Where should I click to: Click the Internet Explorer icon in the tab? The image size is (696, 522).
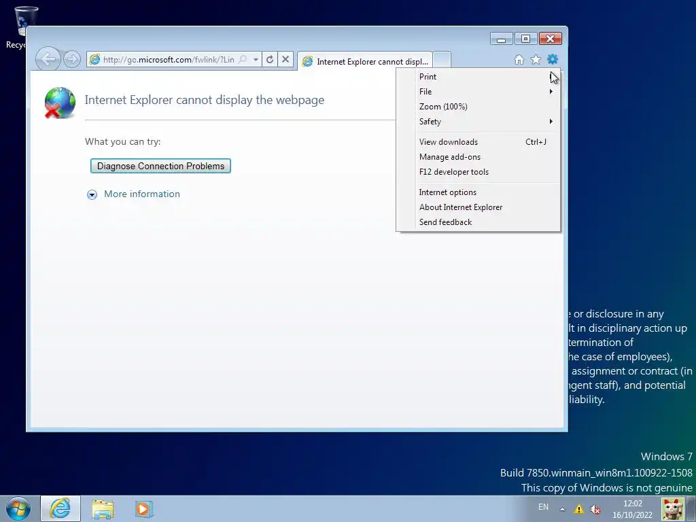coord(307,62)
